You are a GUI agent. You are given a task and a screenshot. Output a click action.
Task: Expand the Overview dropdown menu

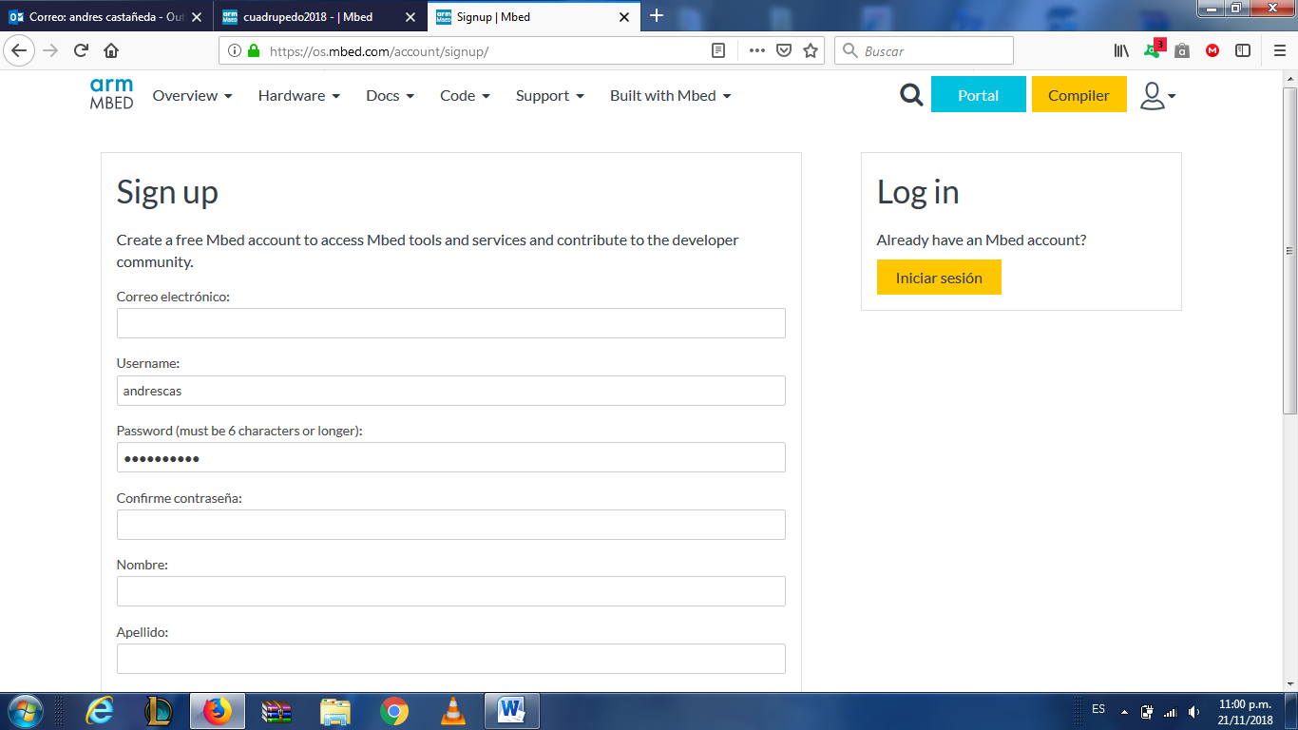coord(192,95)
